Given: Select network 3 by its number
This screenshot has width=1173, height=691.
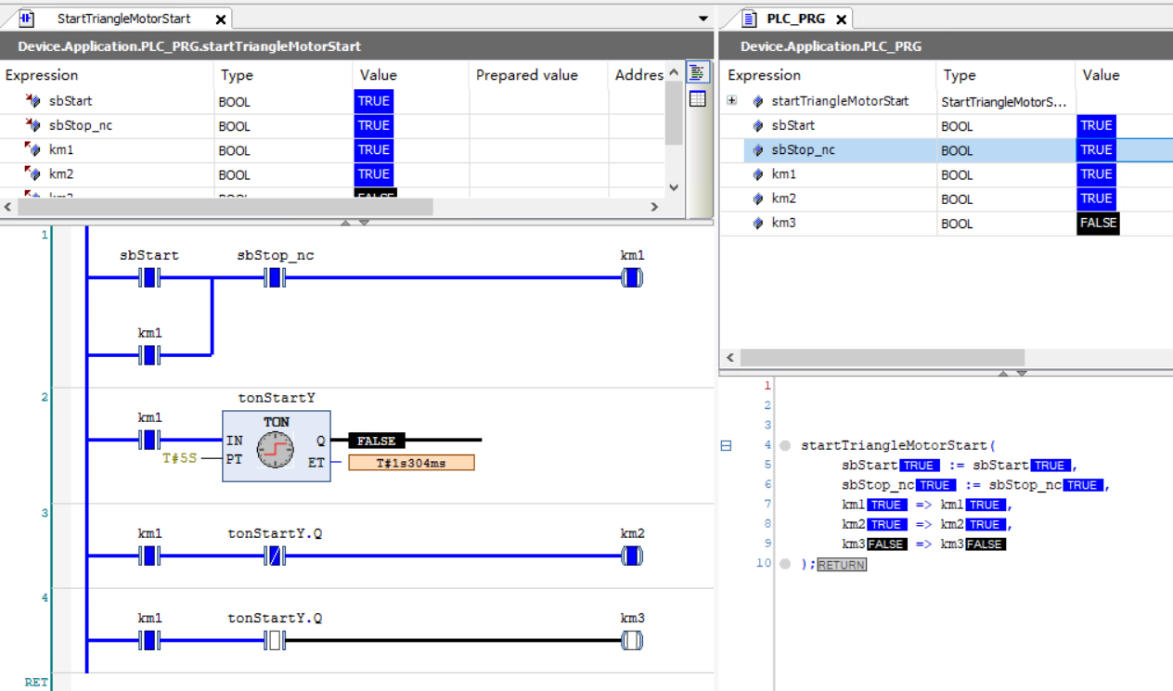Looking at the screenshot, I should point(45,513).
